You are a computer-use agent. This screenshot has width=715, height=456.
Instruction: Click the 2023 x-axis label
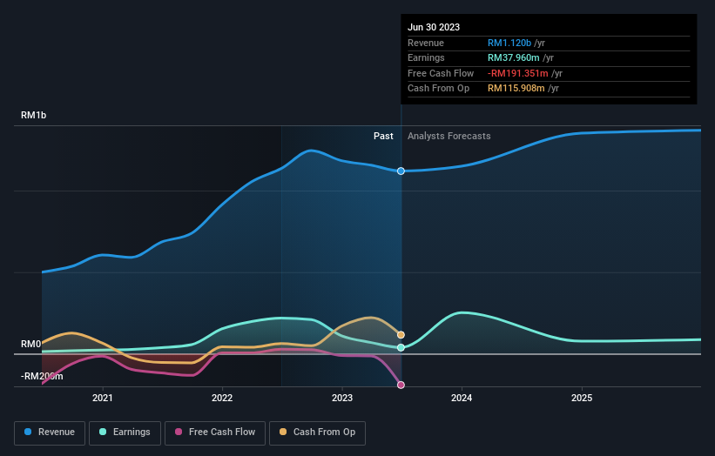point(342,398)
